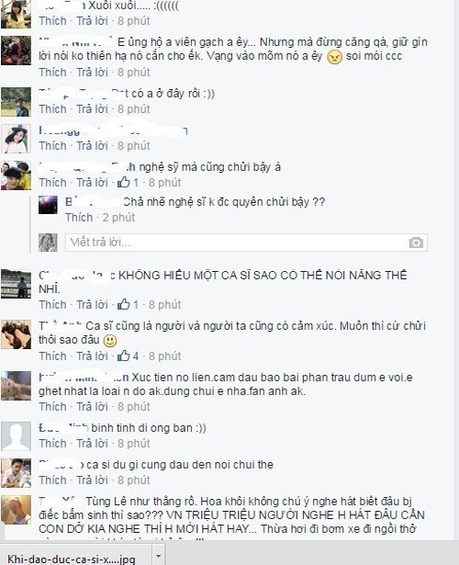459x565 pixels.
Task: Click the thumbs-up icon showing 4 likes
Action: 124,356
